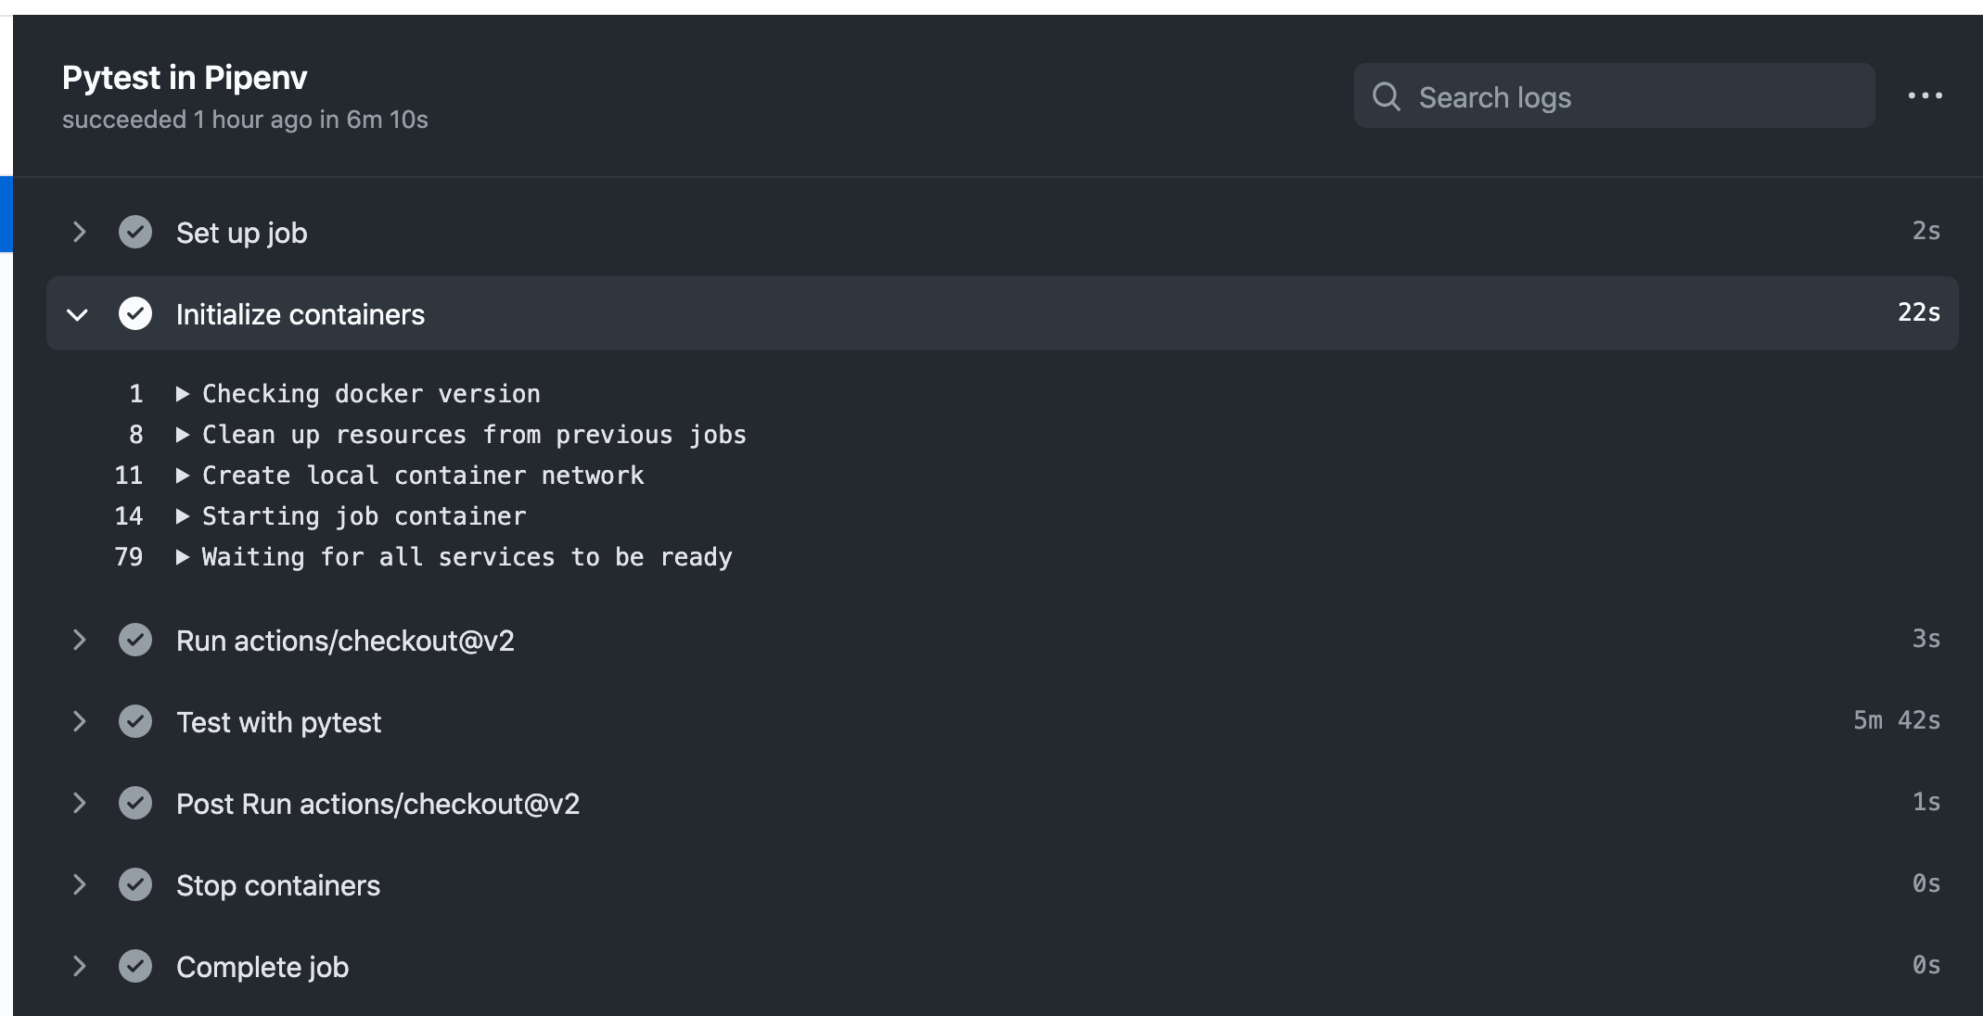The width and height of the screenshot is (1983, 1016).
Task: Expand Starting job container log group
Action: tap(183, 516)
